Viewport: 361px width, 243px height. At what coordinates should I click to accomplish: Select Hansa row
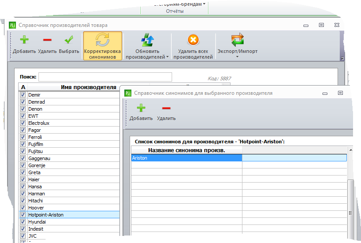coord(69,187)
